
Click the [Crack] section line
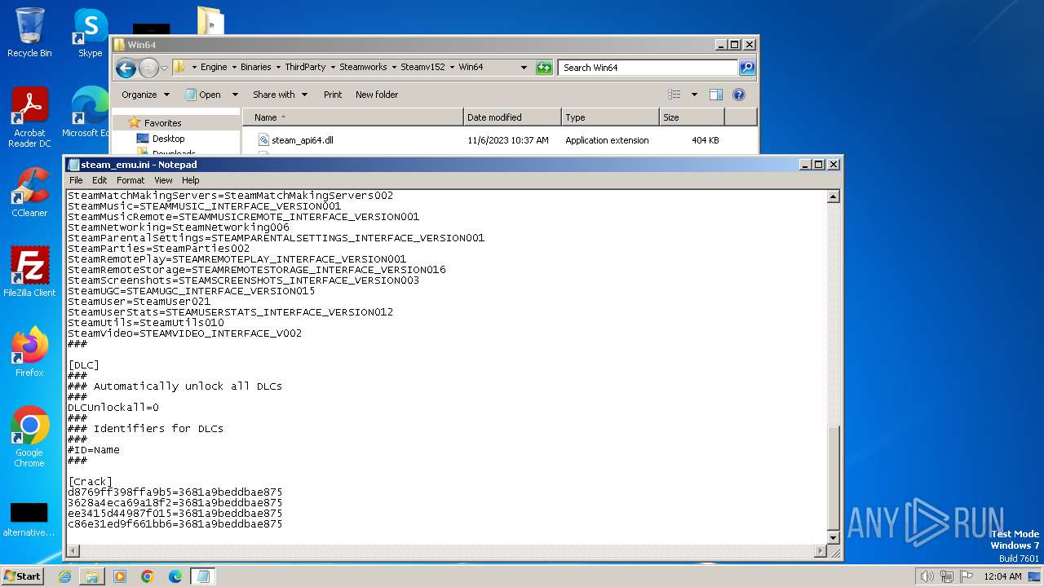(x=91, y=482)
